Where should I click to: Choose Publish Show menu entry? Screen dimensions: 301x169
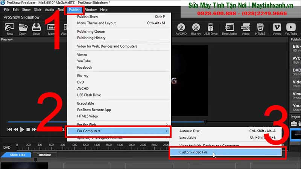point(119,17)
